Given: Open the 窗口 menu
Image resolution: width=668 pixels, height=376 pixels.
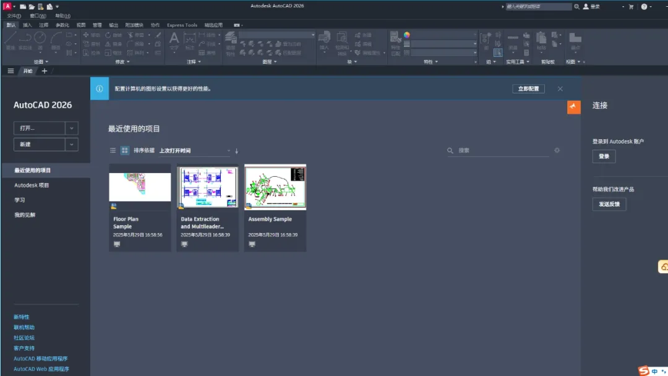Looking at the screenshot, I should (x=38, y=15).
